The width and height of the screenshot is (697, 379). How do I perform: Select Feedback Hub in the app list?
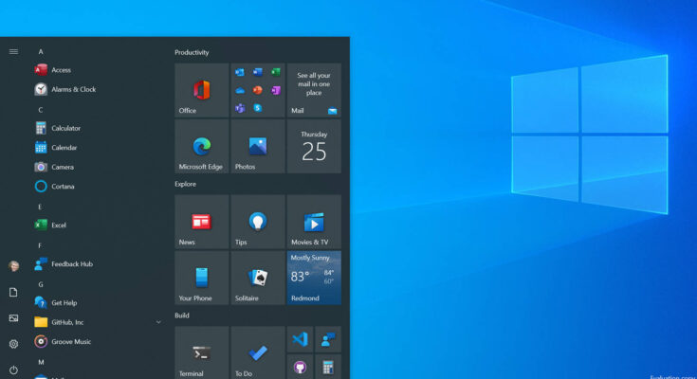pos(71,264)
